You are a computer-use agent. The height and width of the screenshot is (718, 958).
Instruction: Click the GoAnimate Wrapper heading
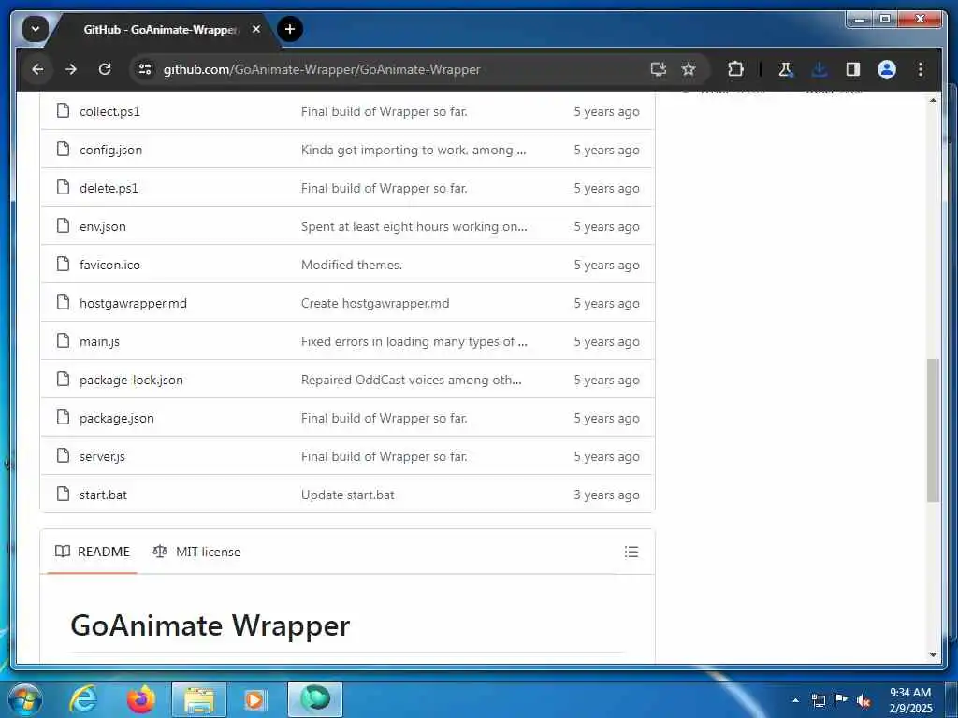pyautogui.click(x=210, y=625)
